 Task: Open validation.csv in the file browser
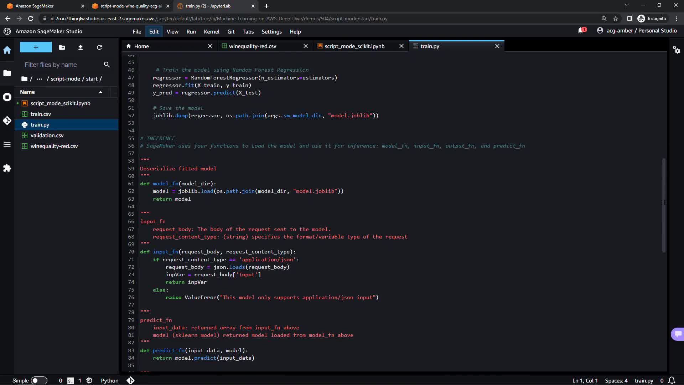point(47,135)
